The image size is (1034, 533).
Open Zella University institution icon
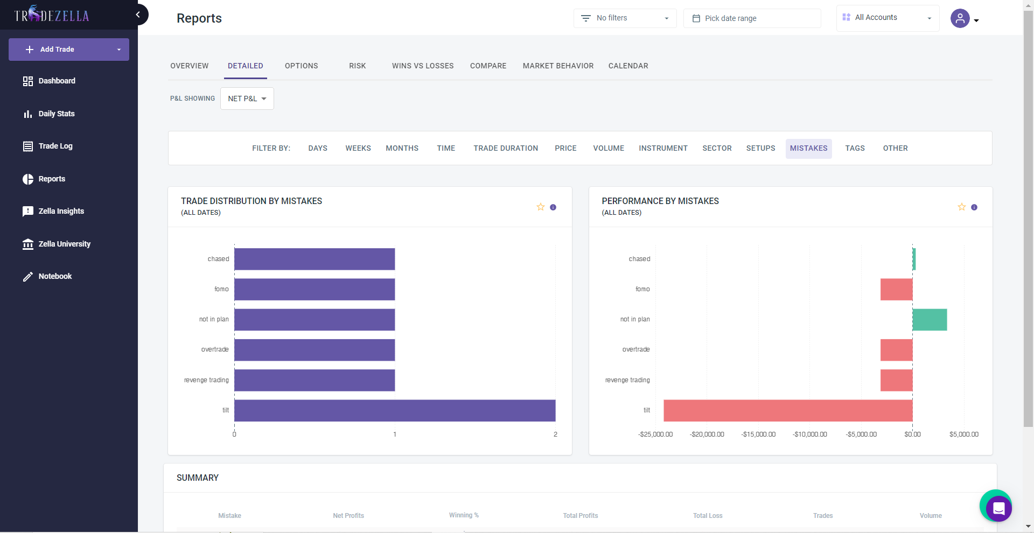pyautogui.click(x=28, y=244)
